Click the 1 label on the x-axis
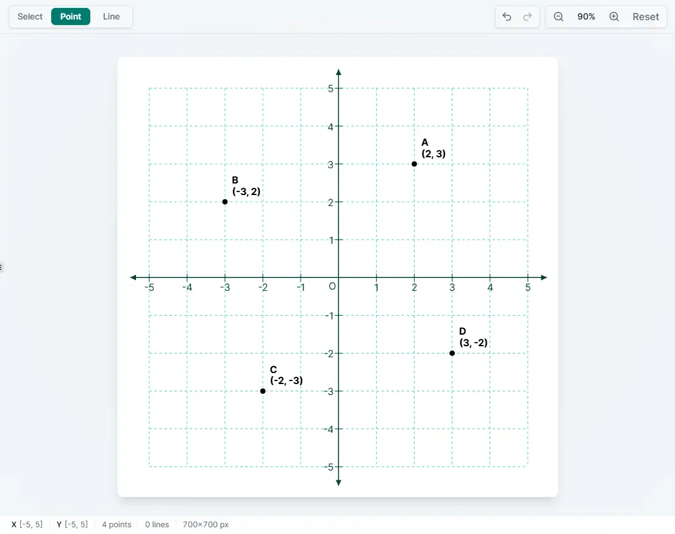Screen dimensions: 675x534 pyautogui.click(x=376, y=288)
